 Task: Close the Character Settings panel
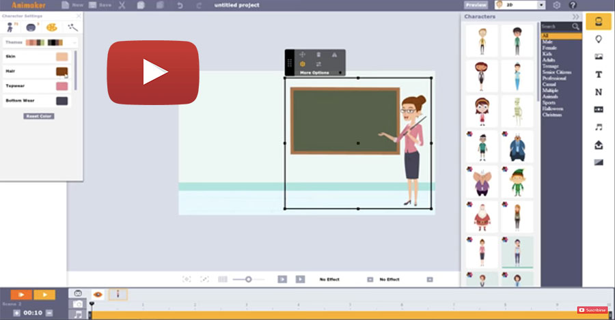[79, 16]
